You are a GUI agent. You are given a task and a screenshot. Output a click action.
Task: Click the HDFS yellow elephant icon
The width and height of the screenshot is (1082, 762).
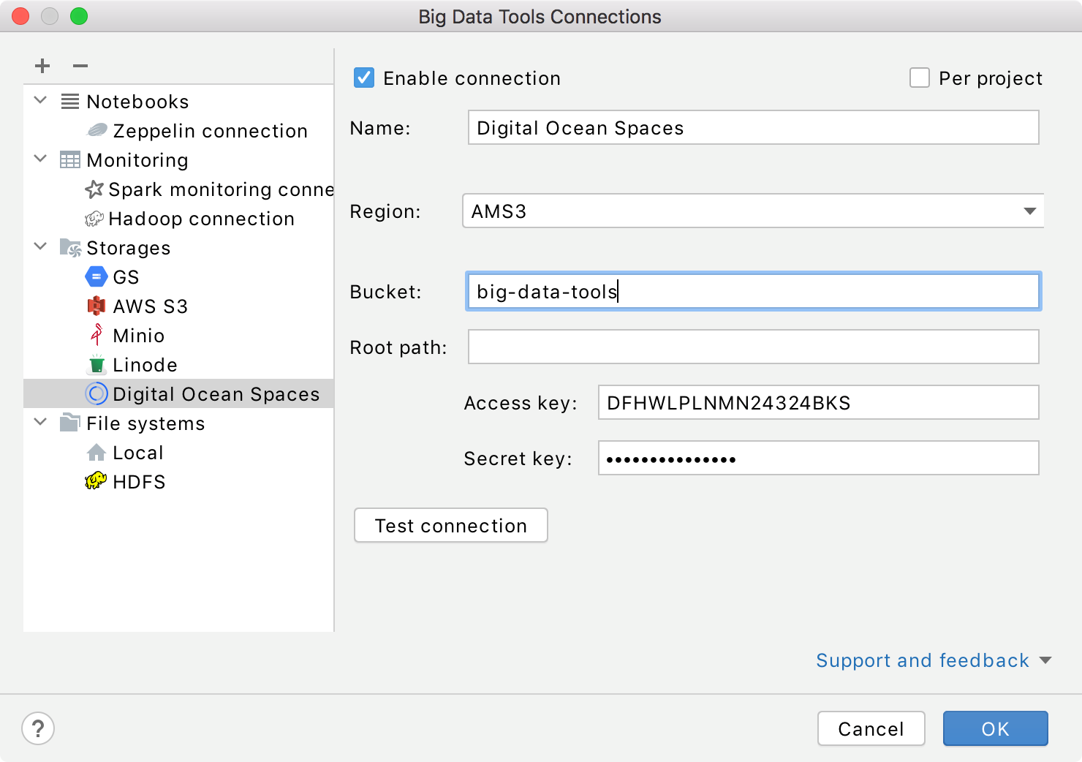click(96, 481)
